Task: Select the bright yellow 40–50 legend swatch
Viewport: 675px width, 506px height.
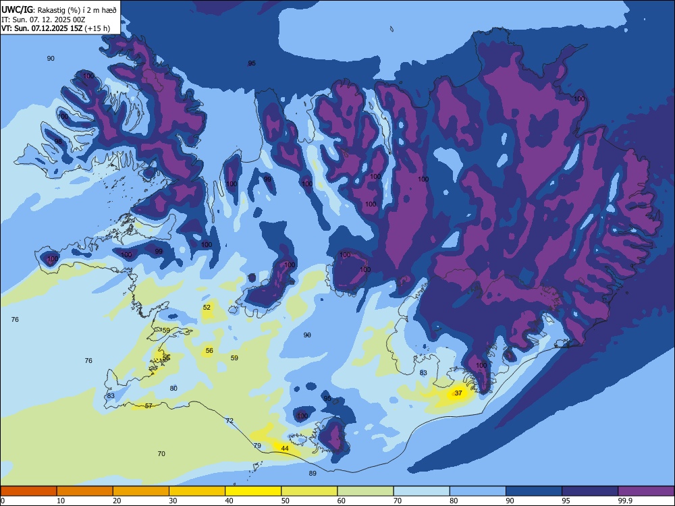Action: 253,491
